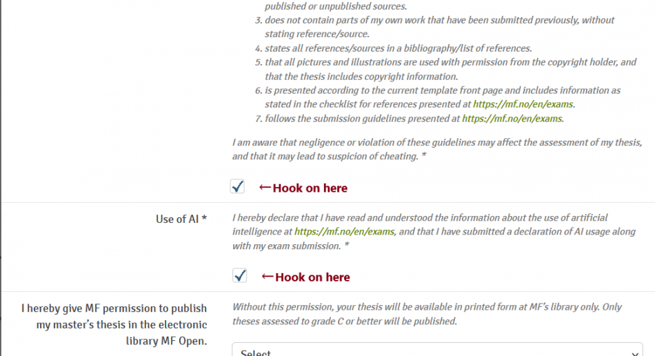Open the exams link in list item 6
The image size is (655, 356).
(x=523, y=104)
